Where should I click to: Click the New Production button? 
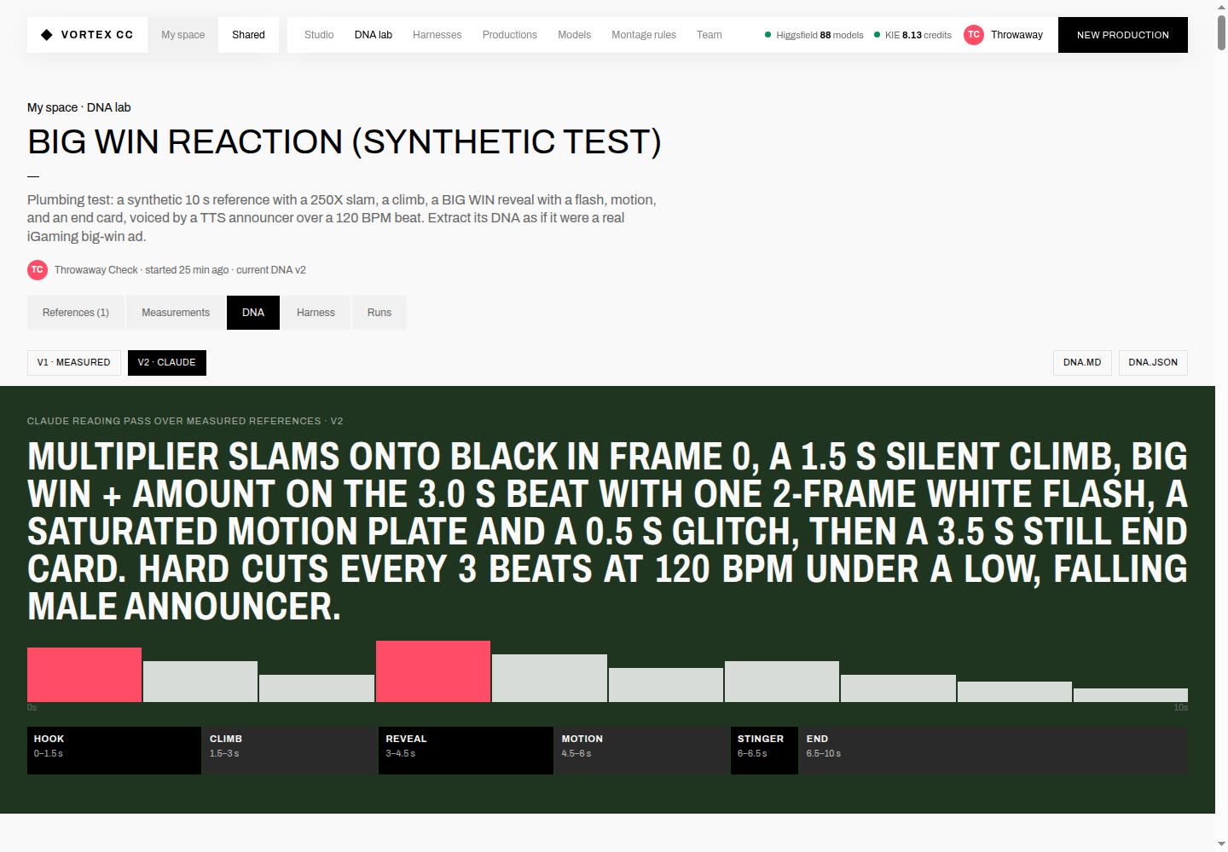[1123, 35]
